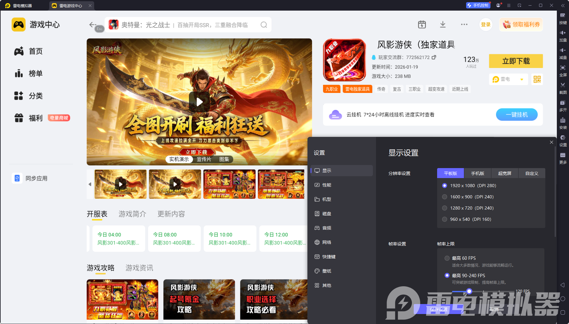This screenshot has height=324, width=569.
Task: Increase volume with the 加量 icon
Action: click(563, 36)
